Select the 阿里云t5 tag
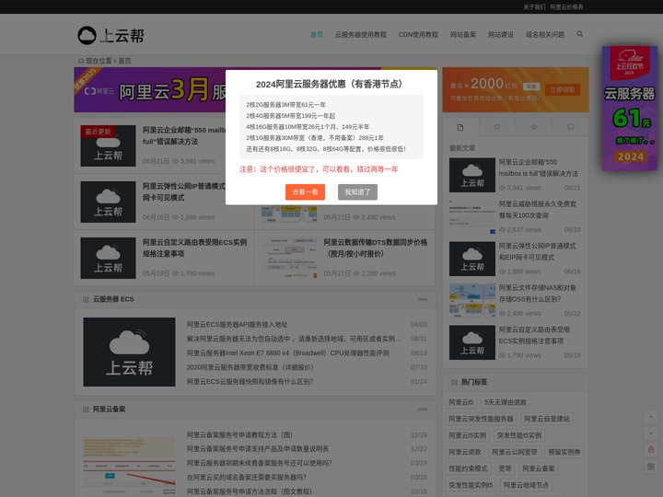The width and height of the screenshot is (663, 497). [x=461, y=402]
